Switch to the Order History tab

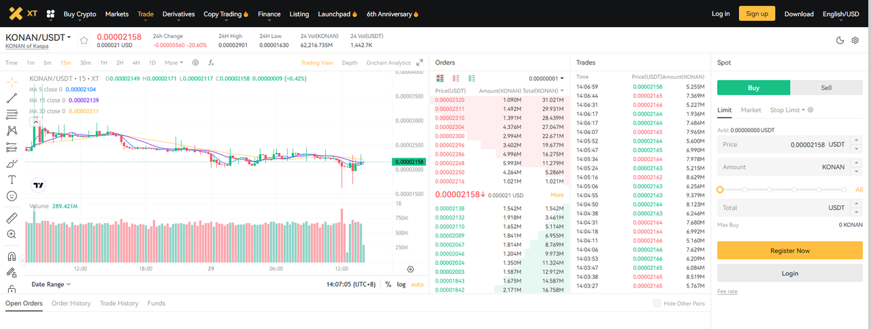coord(71,303)
